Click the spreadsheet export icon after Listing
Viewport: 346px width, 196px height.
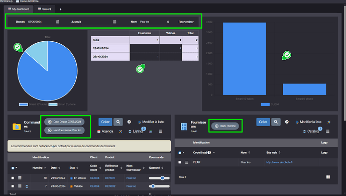[151, 131]
